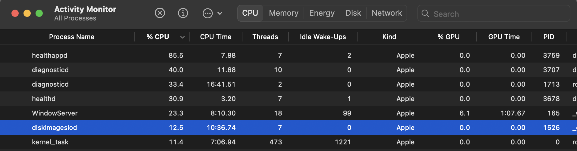
Task: Select the WindowServer process row
Action: tap(55, 113)
